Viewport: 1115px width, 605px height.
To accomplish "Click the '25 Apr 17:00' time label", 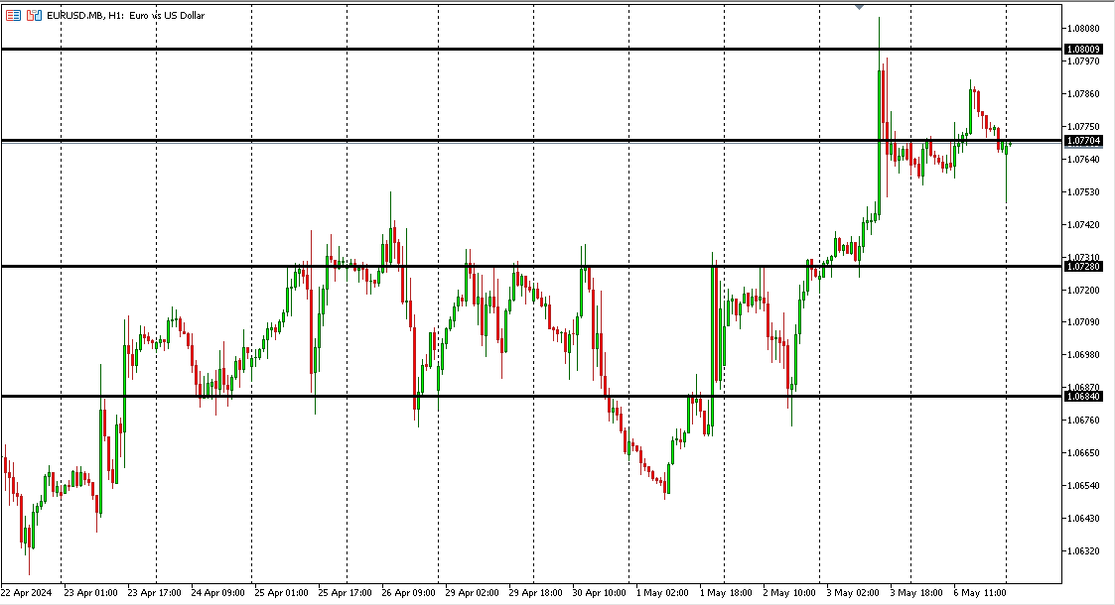I will (345, 593).
